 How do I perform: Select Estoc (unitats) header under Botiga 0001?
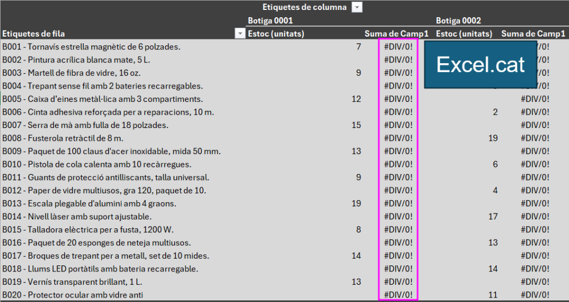(x=276, y=34)
